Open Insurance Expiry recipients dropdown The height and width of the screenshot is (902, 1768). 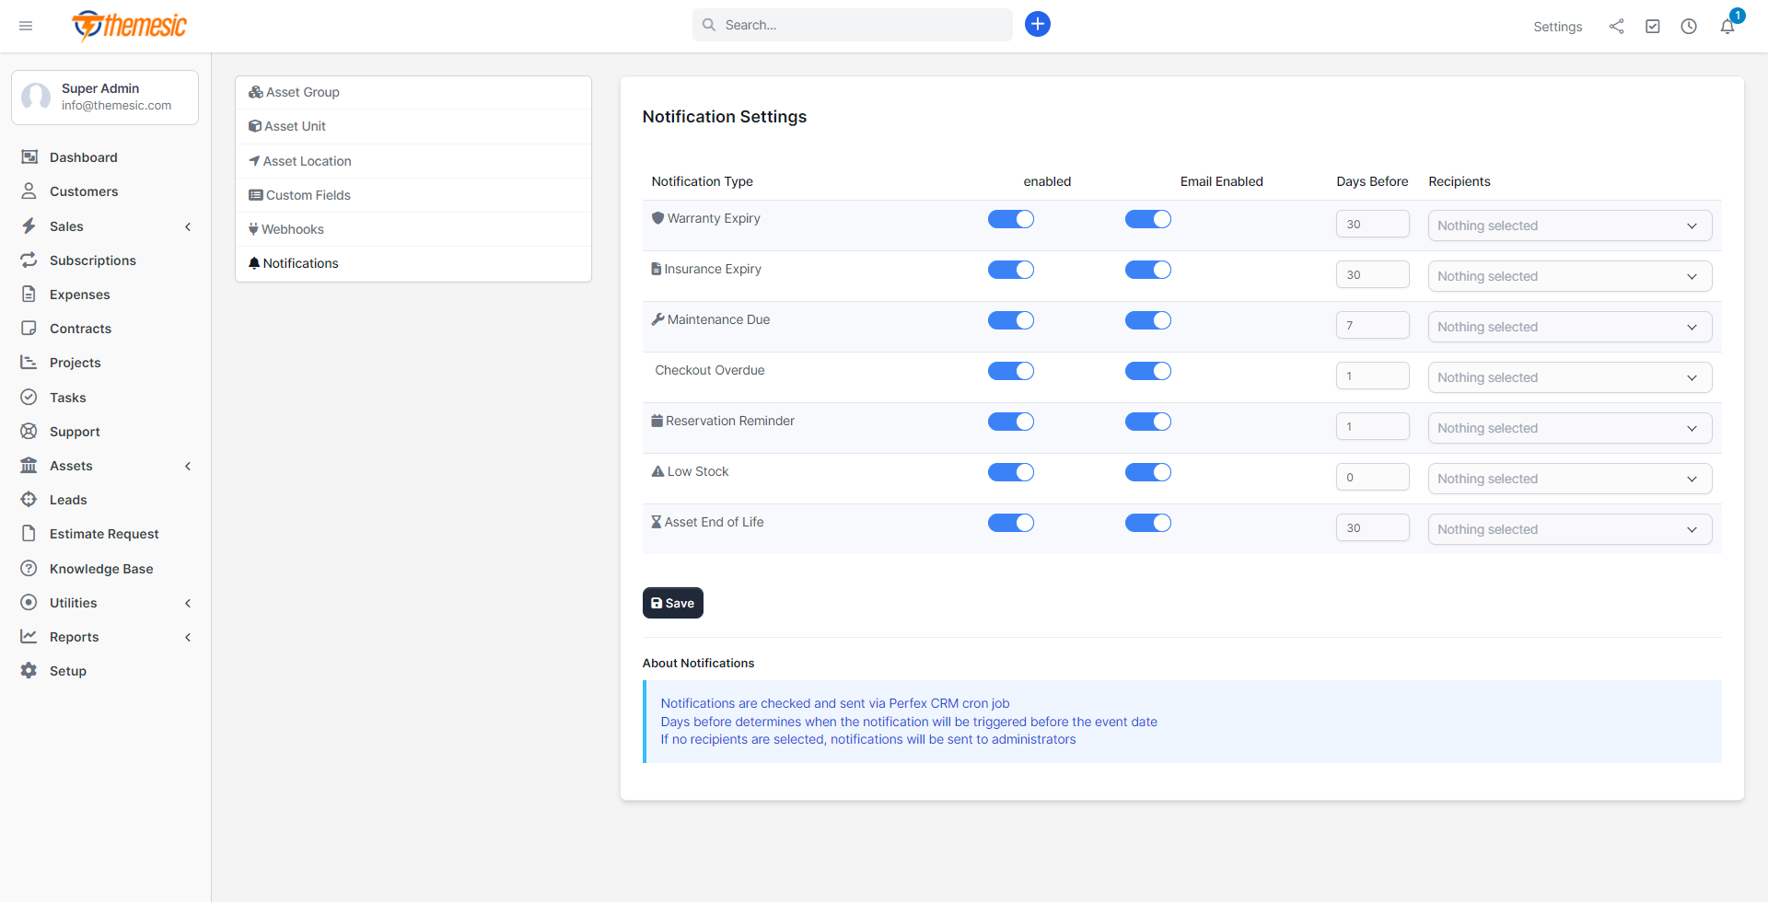(x=1569, y=276)
